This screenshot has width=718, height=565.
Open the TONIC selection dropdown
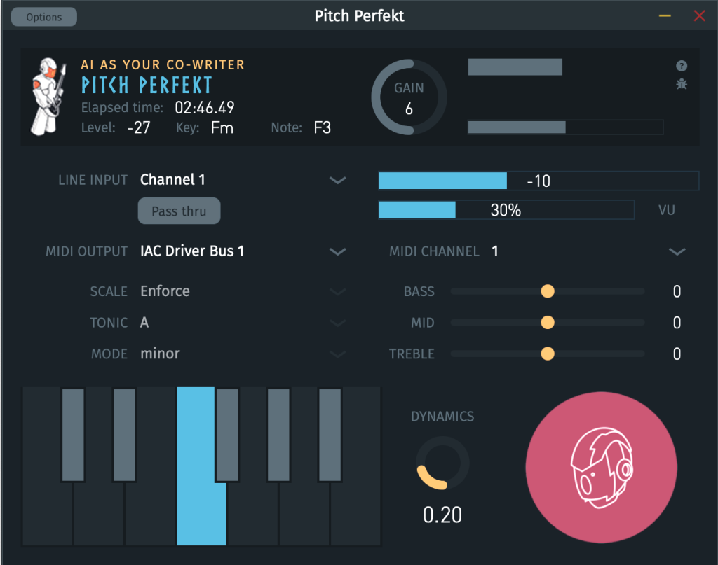click(x=338, y=323)
